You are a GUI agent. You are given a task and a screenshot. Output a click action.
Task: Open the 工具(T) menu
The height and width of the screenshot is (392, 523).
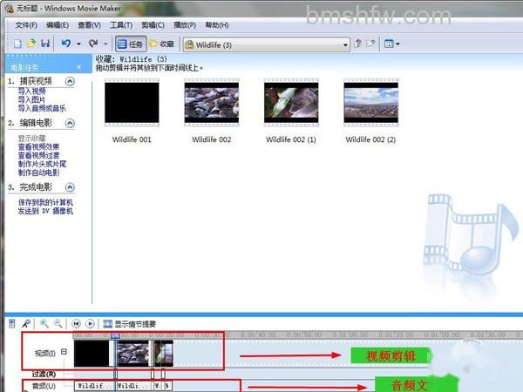(x=121, y=25)
